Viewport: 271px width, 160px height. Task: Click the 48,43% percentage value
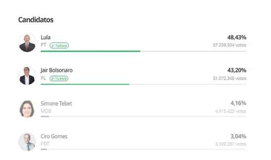(x=237, y=37)
